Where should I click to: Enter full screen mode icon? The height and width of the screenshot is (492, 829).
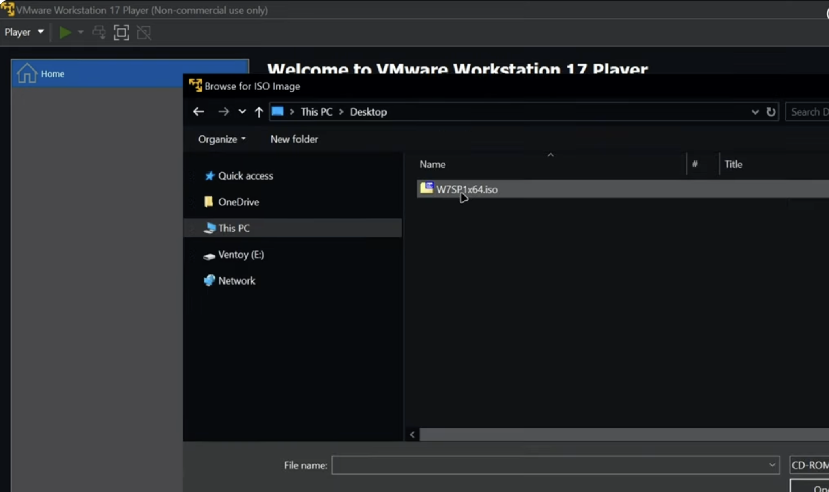tap(121, 32)
